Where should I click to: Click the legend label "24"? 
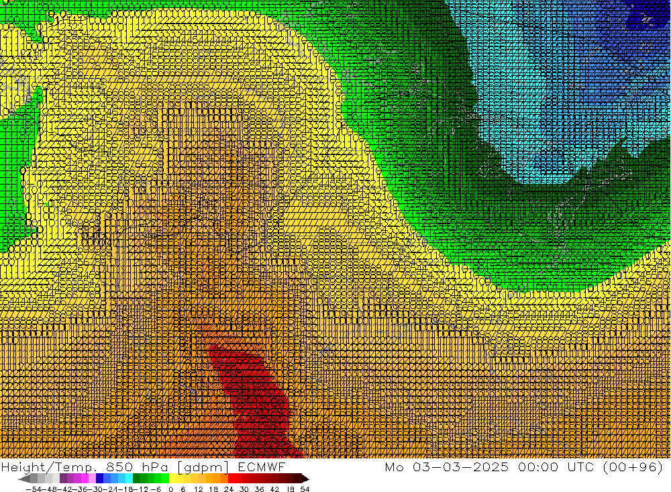[x=229, y=489]
